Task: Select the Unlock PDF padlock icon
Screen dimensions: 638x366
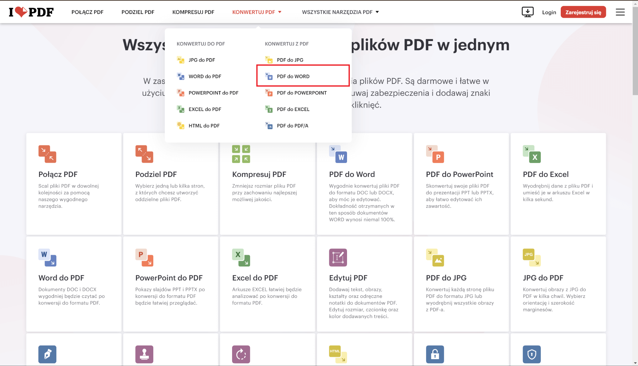Action: [435, 354]
